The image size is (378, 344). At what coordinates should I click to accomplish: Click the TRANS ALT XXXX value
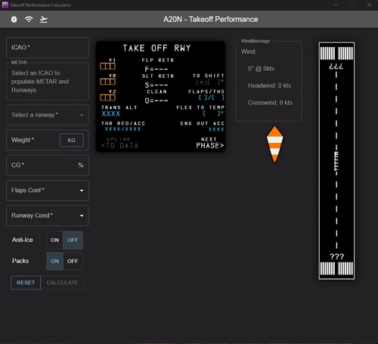click(111, 114)
